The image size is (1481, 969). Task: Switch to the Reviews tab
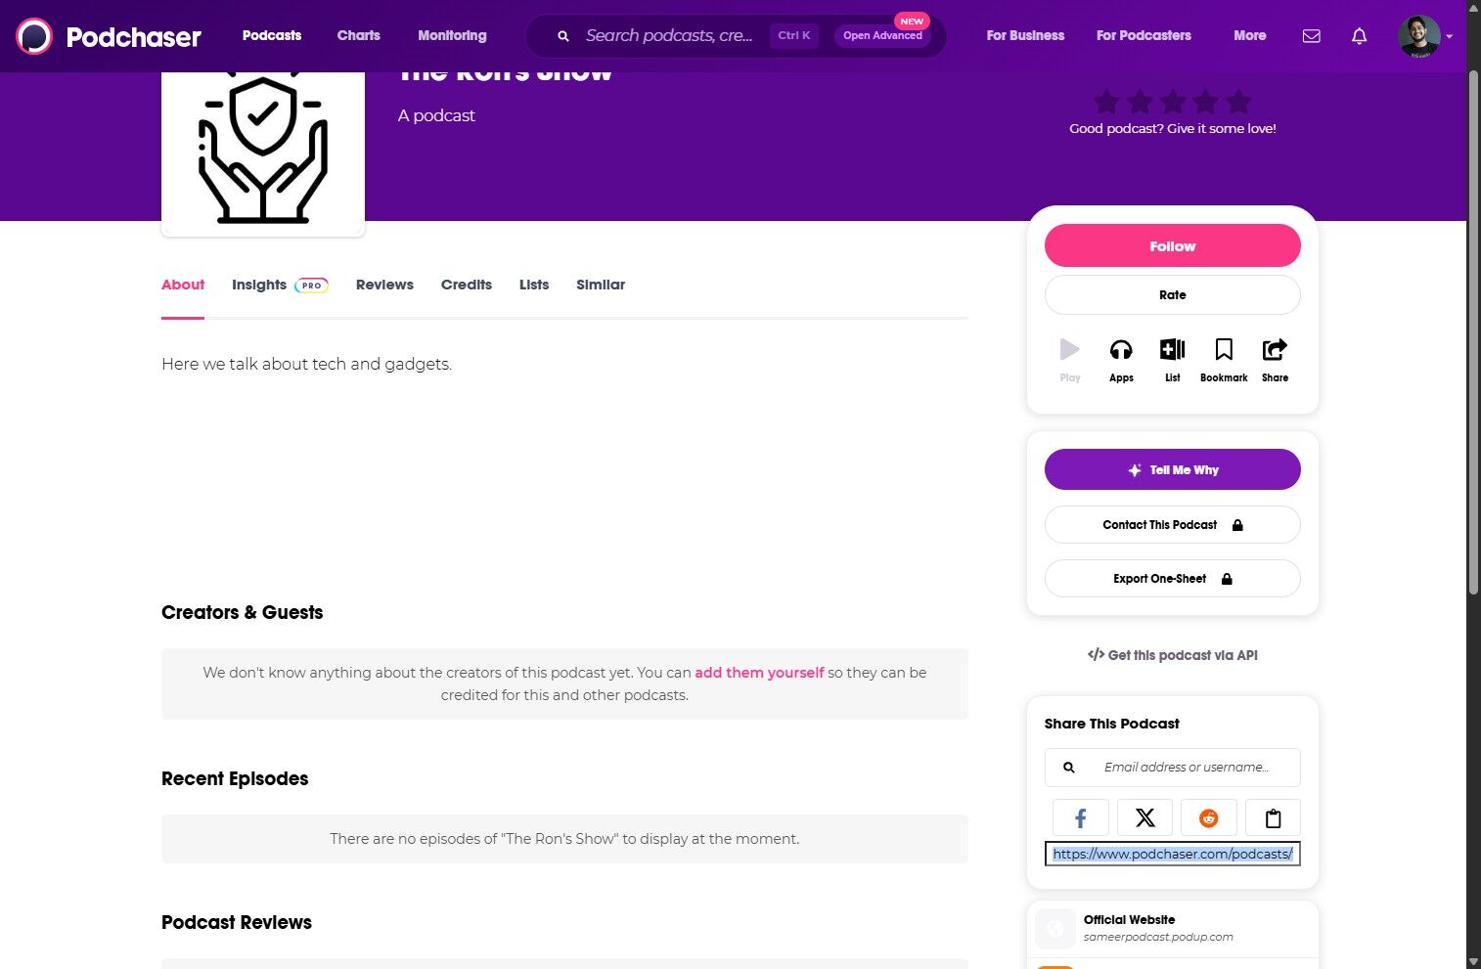coord(384,285)
